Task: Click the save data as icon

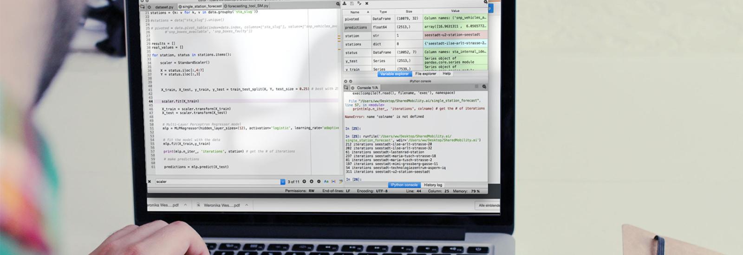Action: (359, 3)
